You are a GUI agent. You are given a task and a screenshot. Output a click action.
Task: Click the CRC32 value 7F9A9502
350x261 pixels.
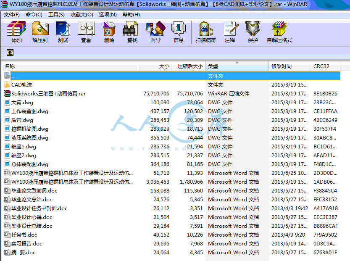[x=325, y=235]
